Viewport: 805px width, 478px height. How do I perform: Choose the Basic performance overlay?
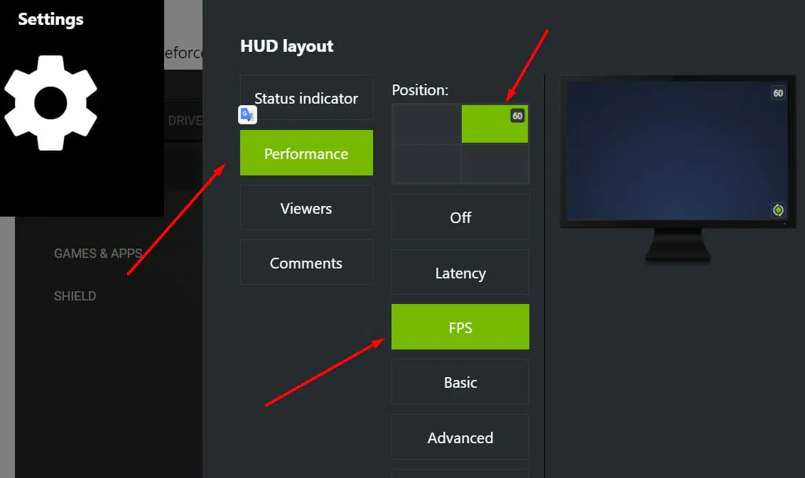[x=460, y=382]
